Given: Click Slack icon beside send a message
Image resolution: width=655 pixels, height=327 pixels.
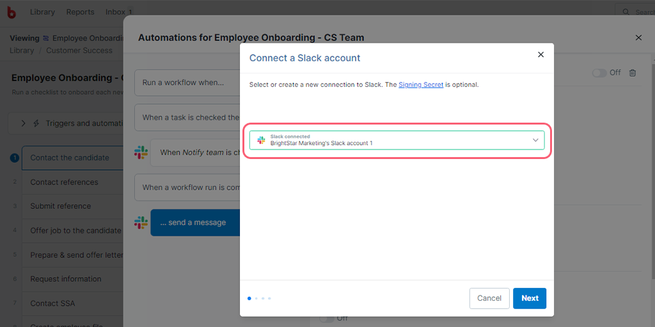Looking at the screenshot, I should coord(141,222).
